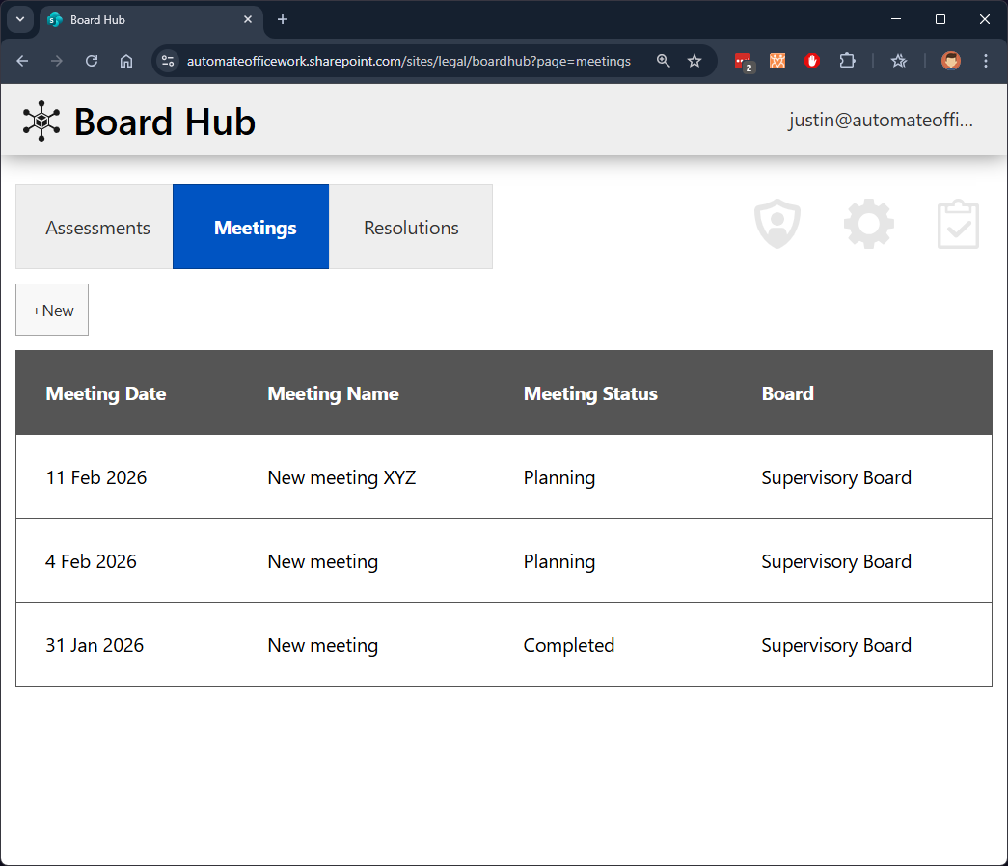Switch to the Resolutions tab

tap(411, 228)
